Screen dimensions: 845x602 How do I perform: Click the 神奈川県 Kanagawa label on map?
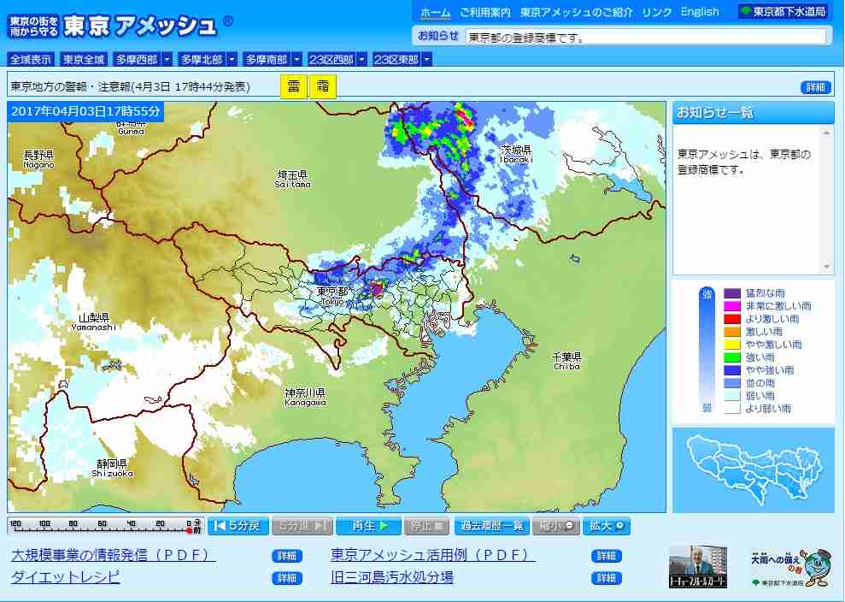pyautogui.click(x=306, y=397)
